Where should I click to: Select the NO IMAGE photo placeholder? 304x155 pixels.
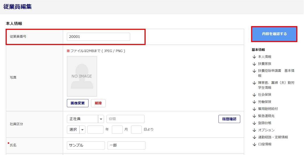(82, 76)
